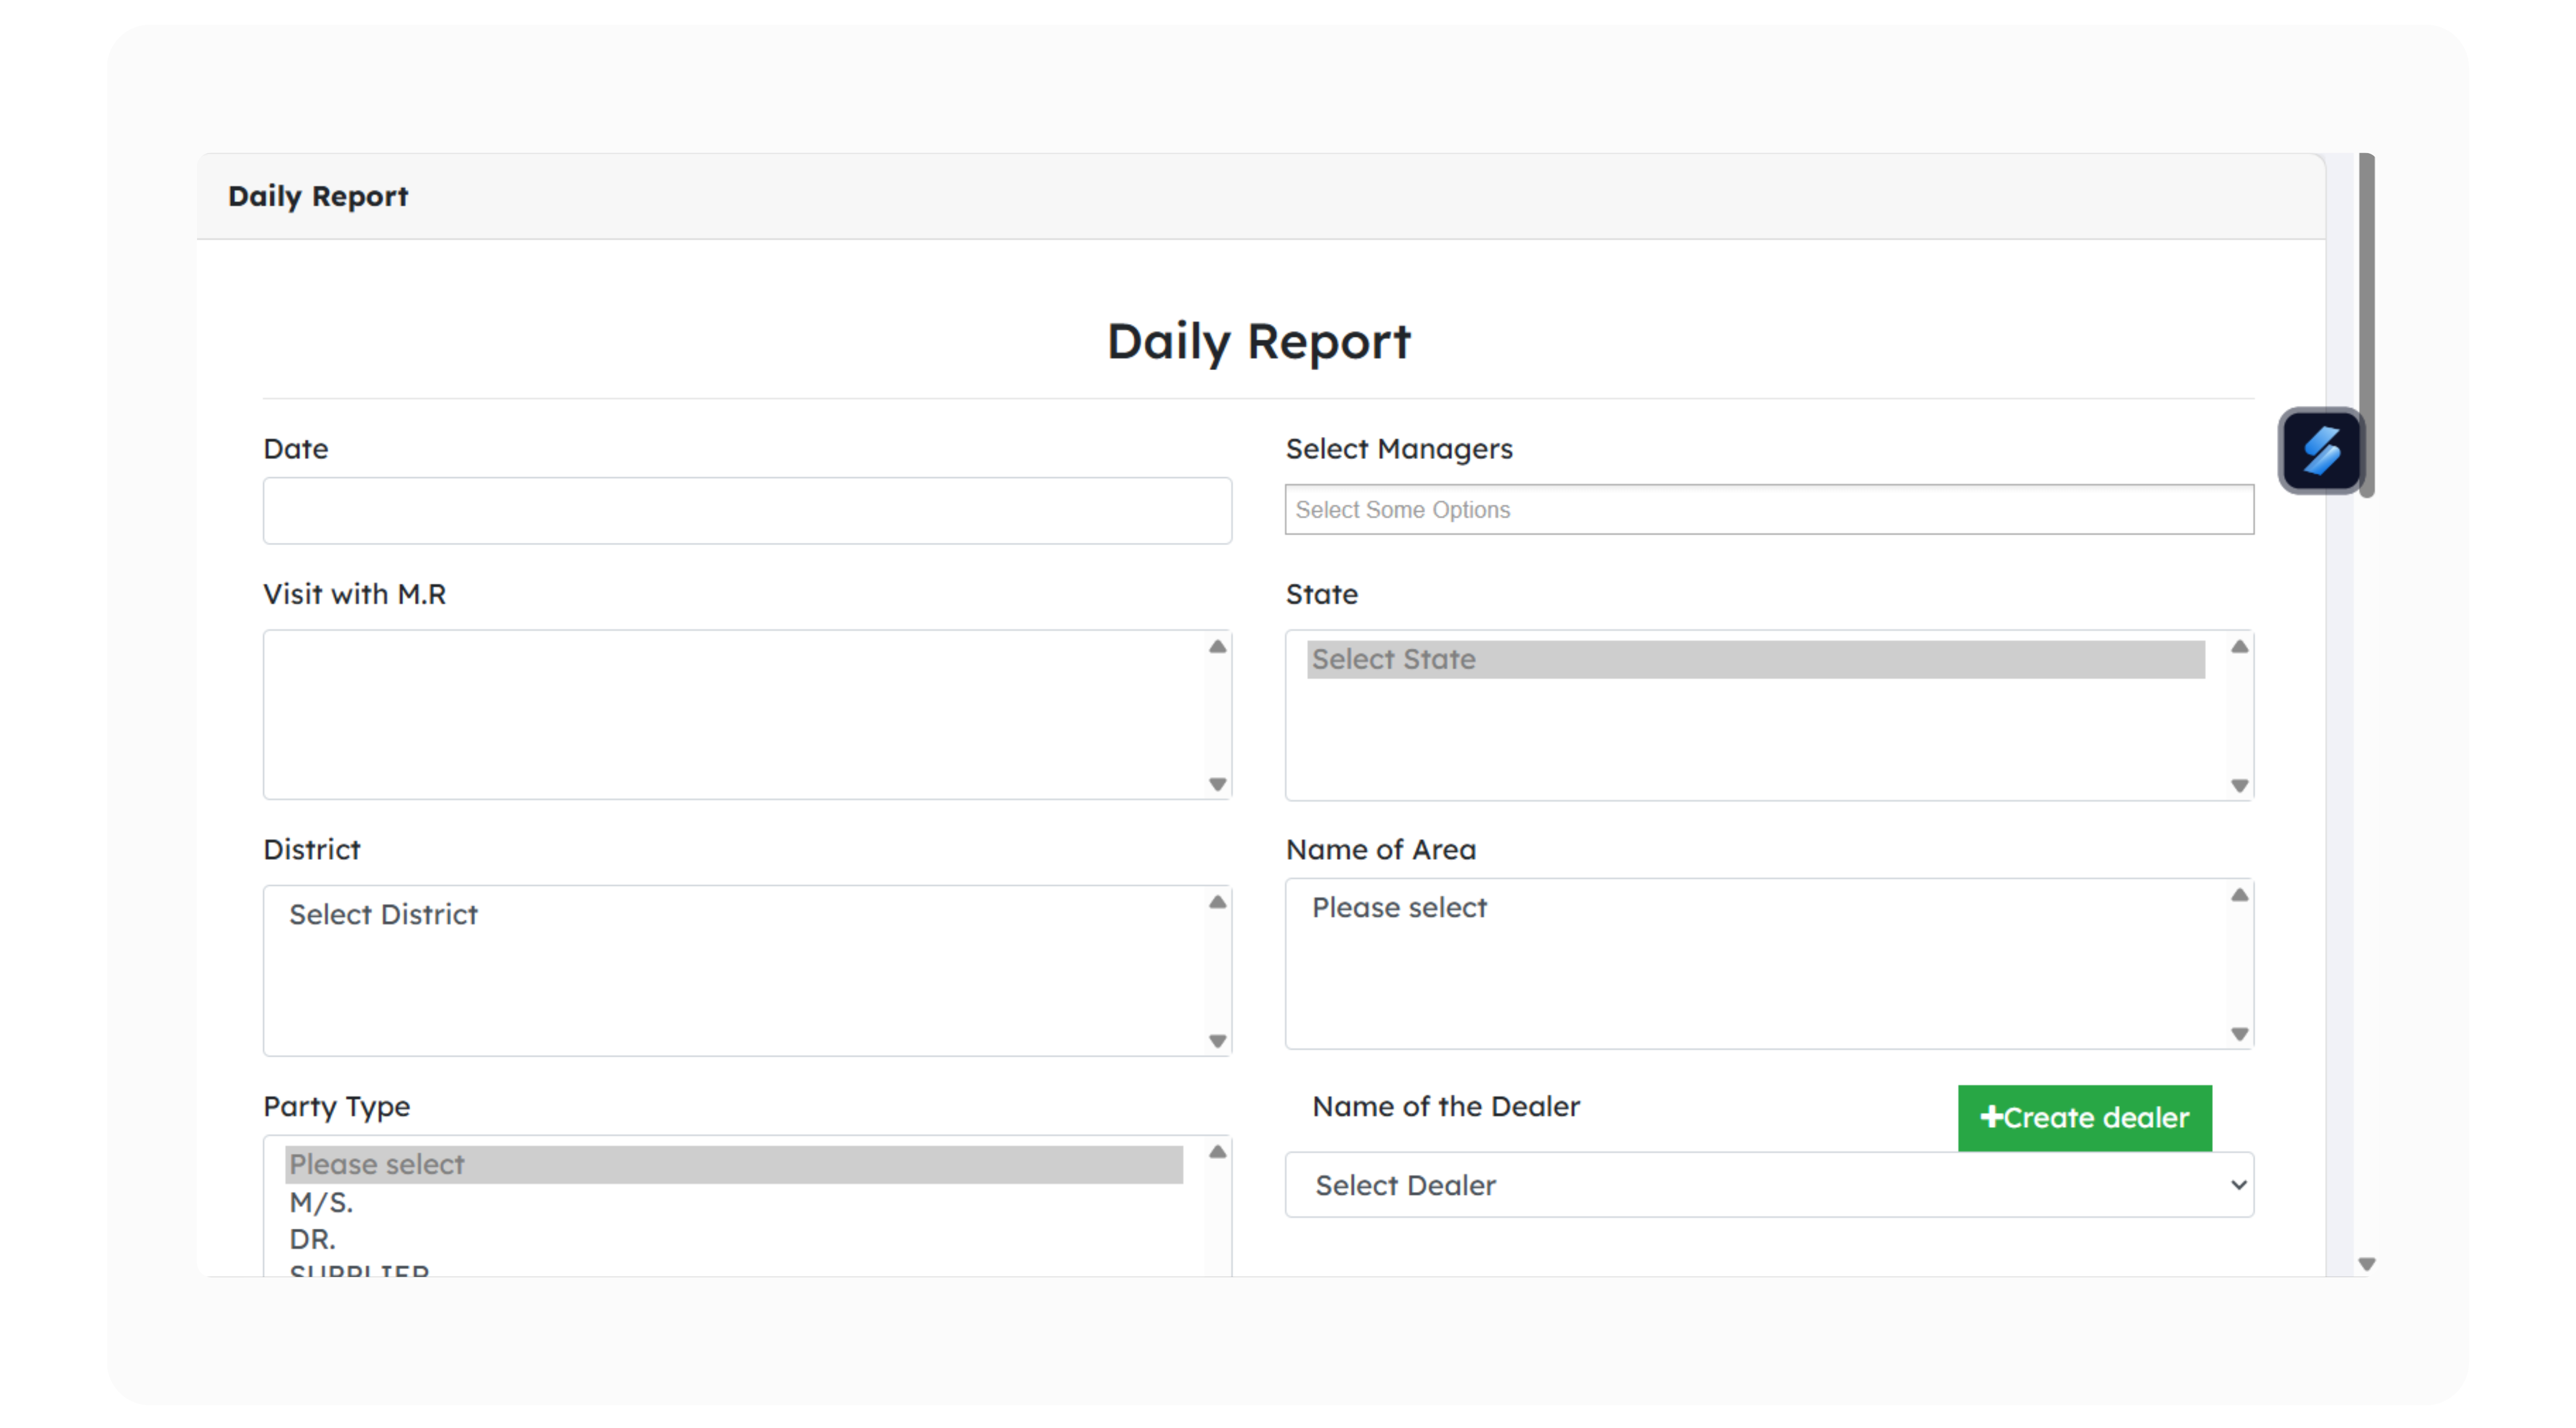Select M/S. in Party Type list
Image resolution: width=2576 pixels, height=1428 pixels.
(x=322, y=1202)
